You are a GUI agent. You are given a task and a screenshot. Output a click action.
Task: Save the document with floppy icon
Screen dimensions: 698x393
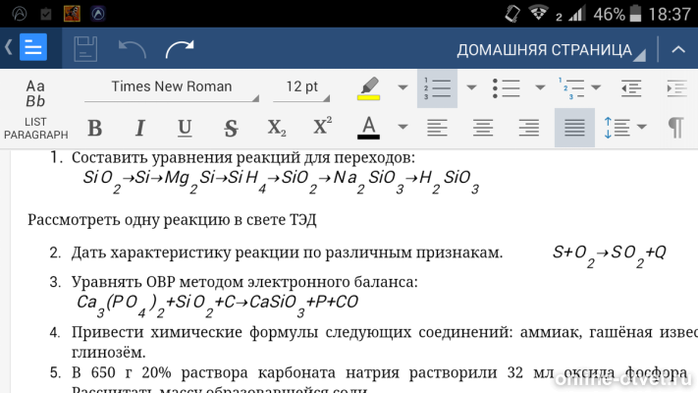coord(85,48)
